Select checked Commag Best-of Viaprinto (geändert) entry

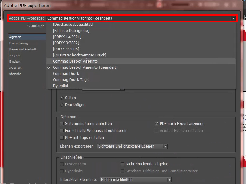(141, 67)
